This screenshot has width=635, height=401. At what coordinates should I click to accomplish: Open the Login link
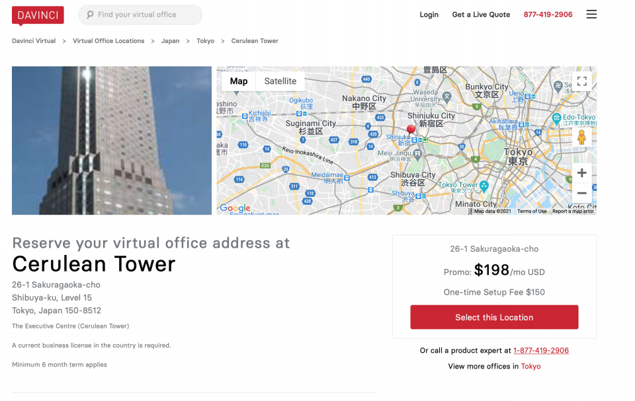[x=429, y=15]
